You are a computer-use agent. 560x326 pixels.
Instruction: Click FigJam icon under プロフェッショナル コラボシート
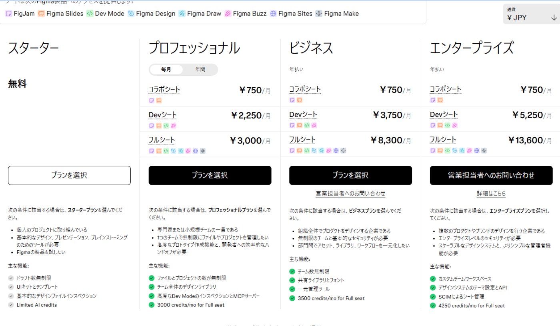(152, 101)
